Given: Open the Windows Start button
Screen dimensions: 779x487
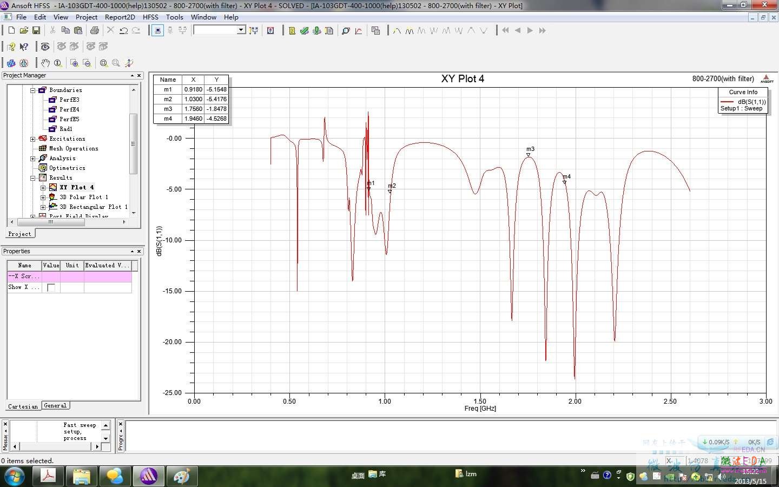Looking at the screenshot, I should coord(13,477).
